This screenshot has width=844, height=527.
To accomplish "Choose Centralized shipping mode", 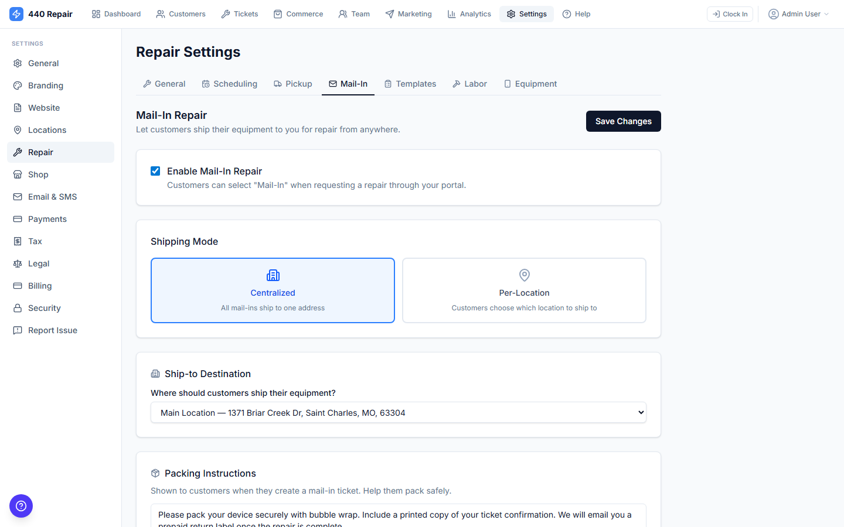I will tap(273, 290).
